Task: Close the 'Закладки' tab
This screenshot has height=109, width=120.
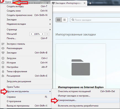Action: [84, 3]
